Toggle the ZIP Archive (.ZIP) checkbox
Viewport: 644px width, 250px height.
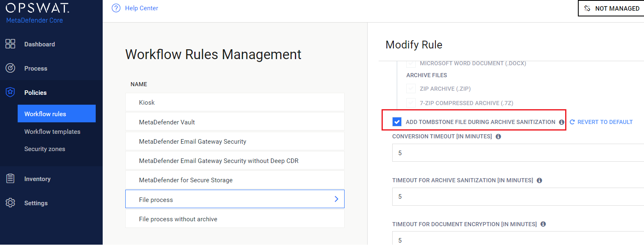point(411,89)
